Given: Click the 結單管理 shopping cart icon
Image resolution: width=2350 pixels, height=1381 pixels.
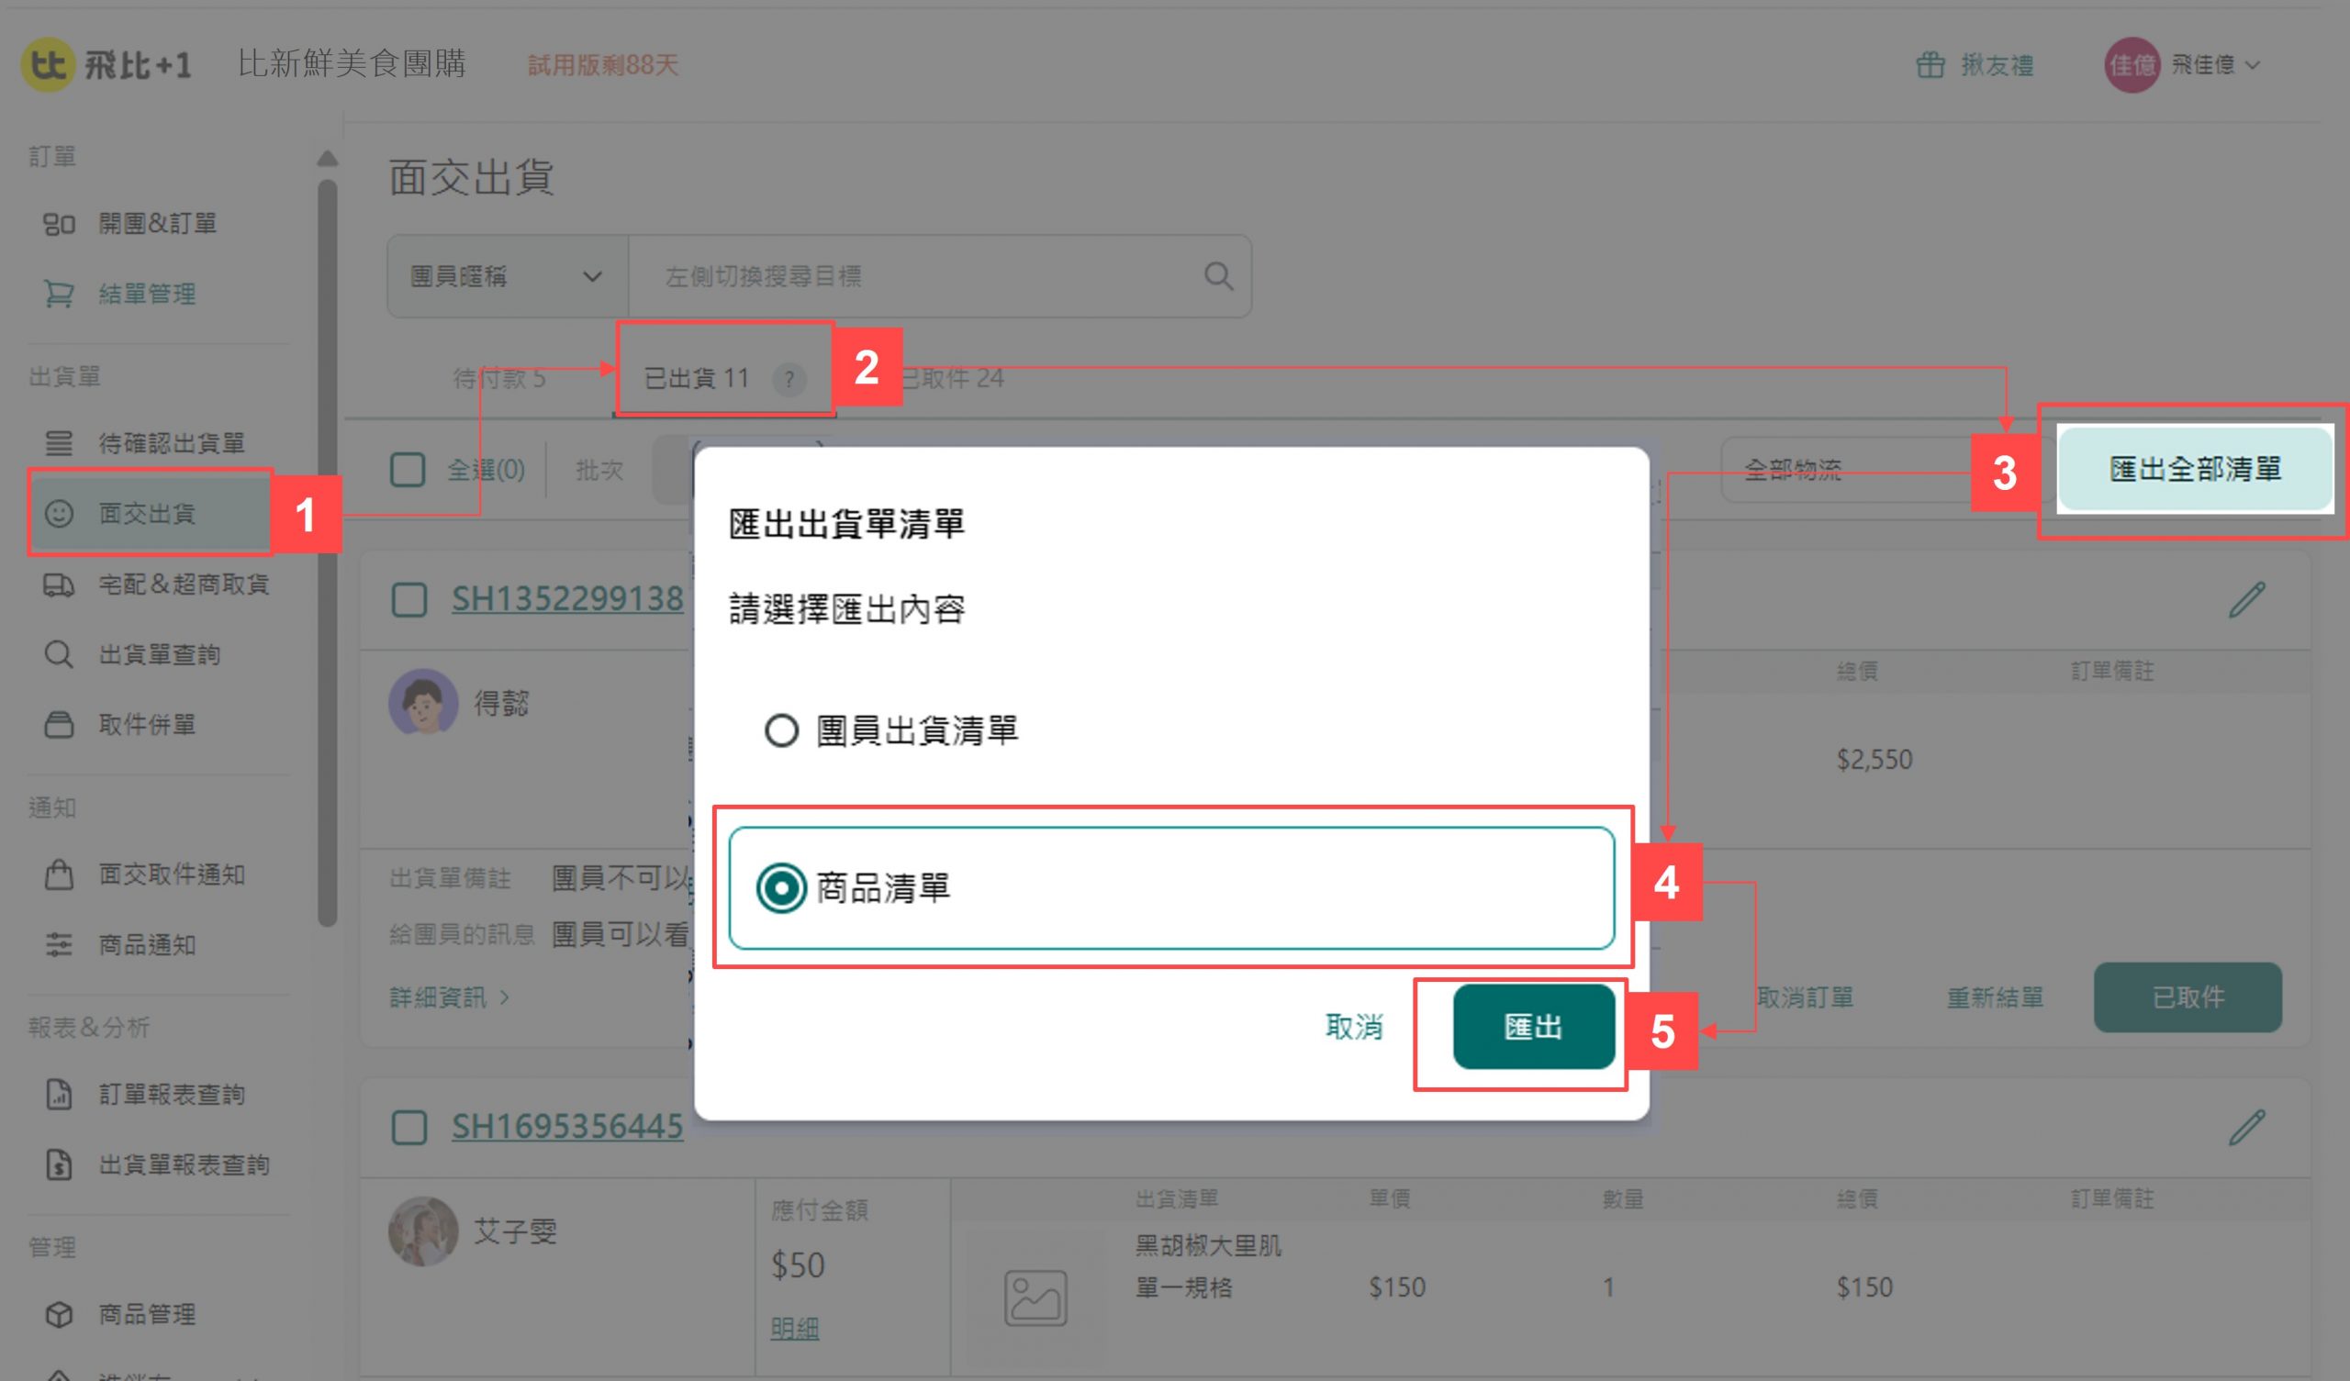Looking at the screenshot, I should [58, 294].
